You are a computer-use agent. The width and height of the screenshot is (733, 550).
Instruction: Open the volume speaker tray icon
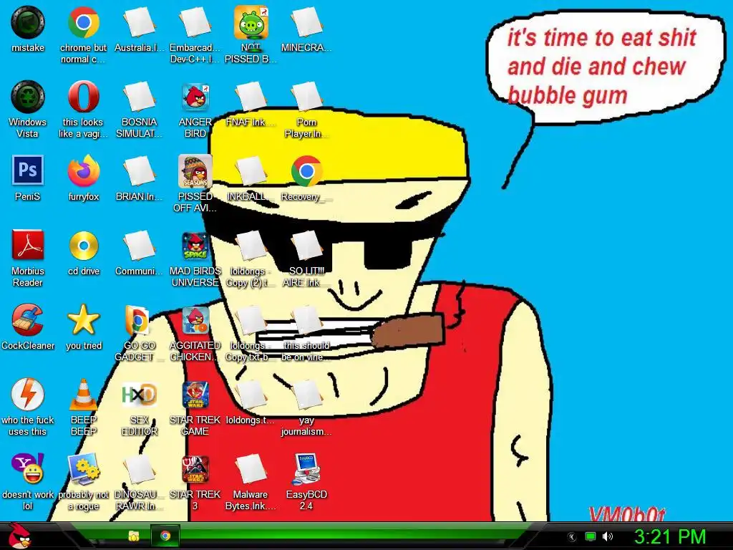pos(607,536)
